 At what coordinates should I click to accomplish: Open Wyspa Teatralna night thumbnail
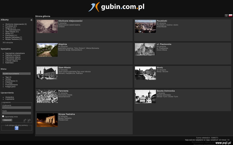47,120
